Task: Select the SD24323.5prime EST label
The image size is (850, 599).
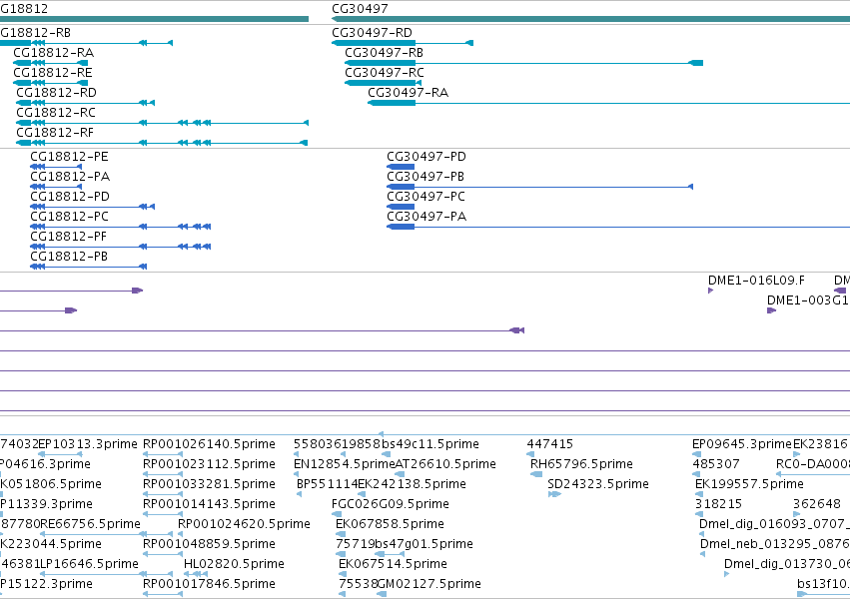Action: click(x=598, y=484)
